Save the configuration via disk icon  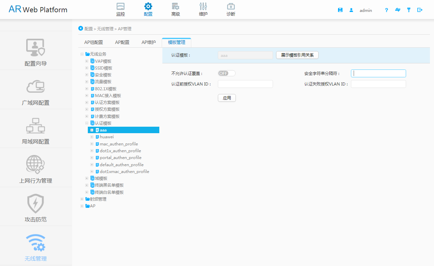pos(340,10)
